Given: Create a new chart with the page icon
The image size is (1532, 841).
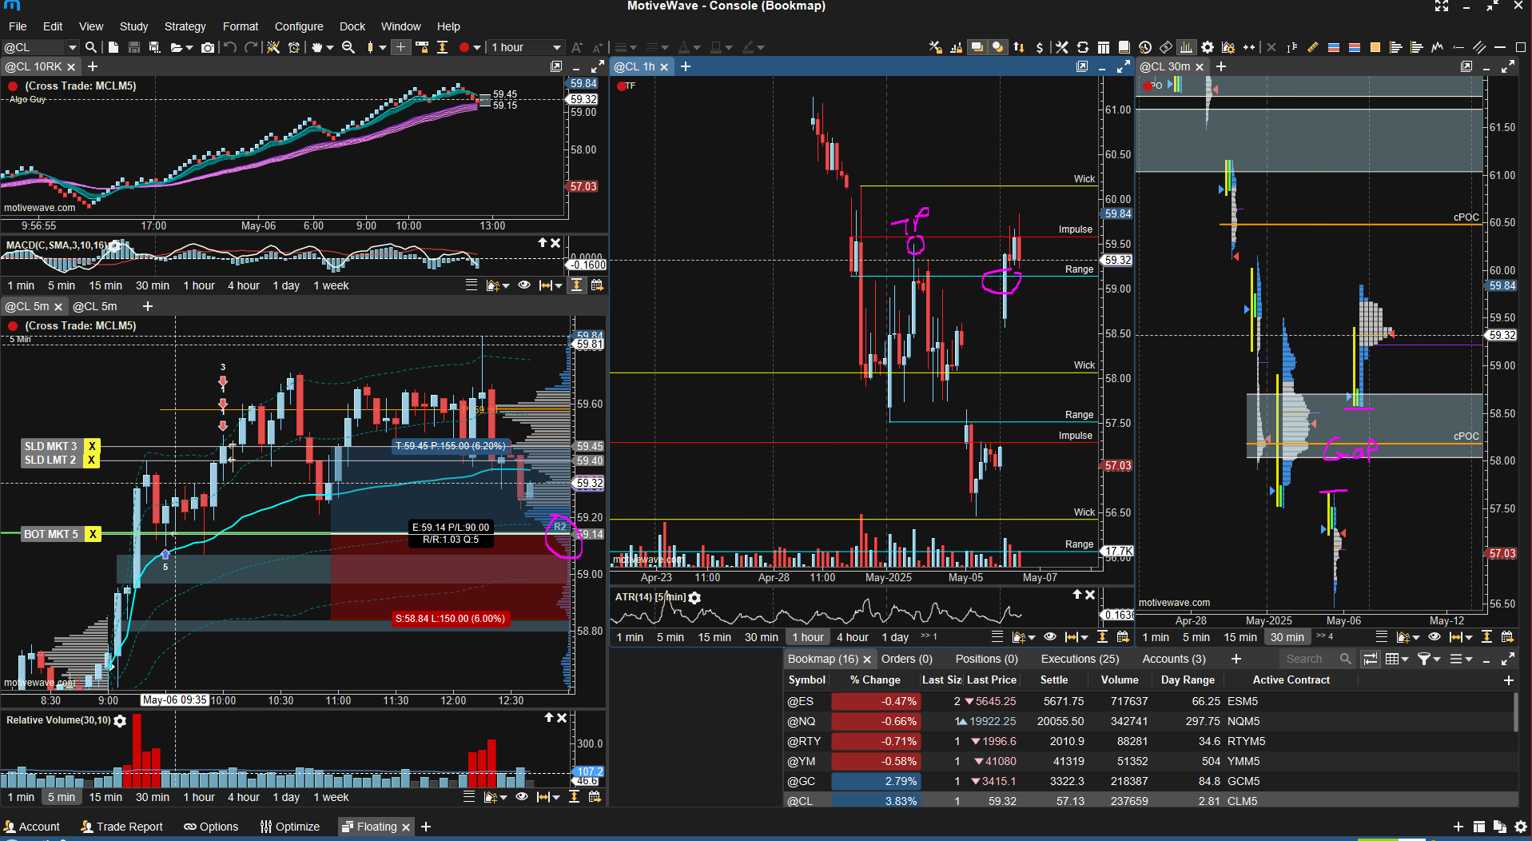Looking at the screenshot, I should (x=113, y=47).
